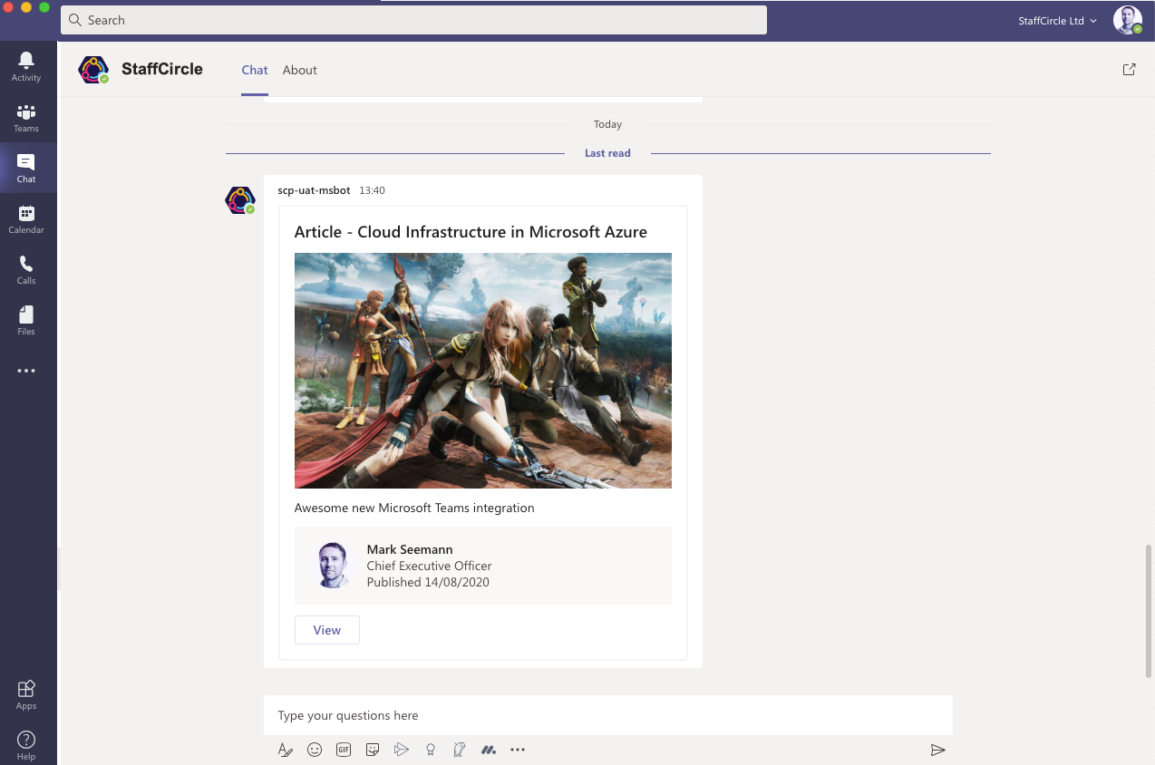Image resolution: width=1155 pixels, height=765 pixels.
Task: Click the macOS green fullscreen button
Action: 44,6
